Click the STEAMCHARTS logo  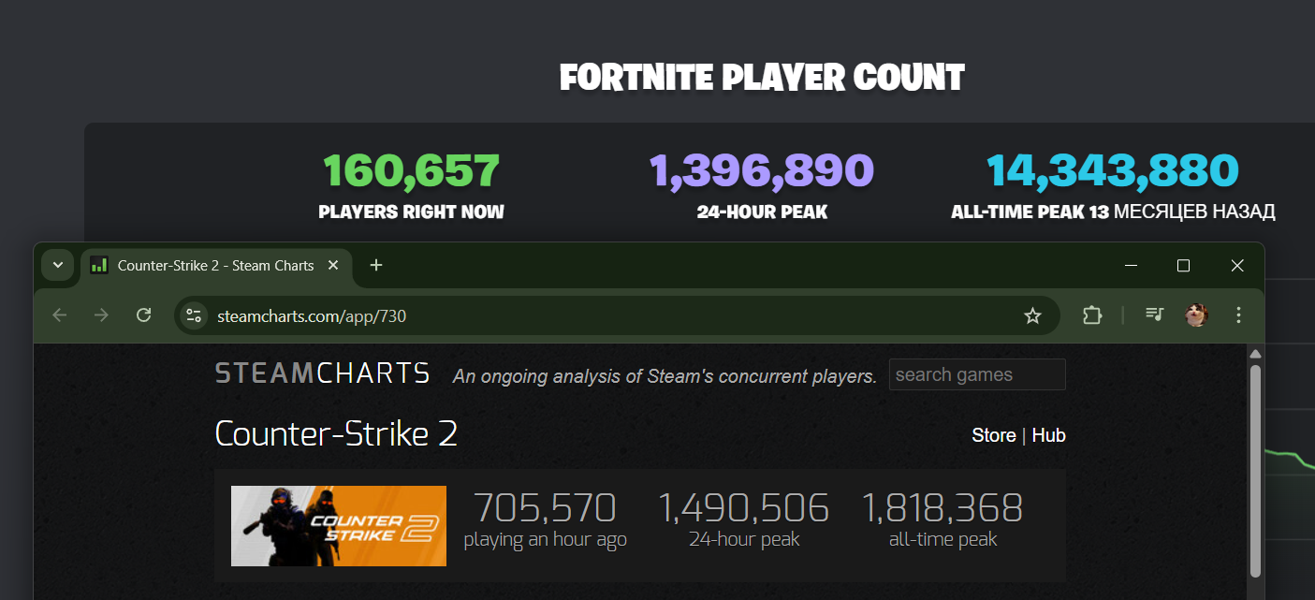coord(322,373)
